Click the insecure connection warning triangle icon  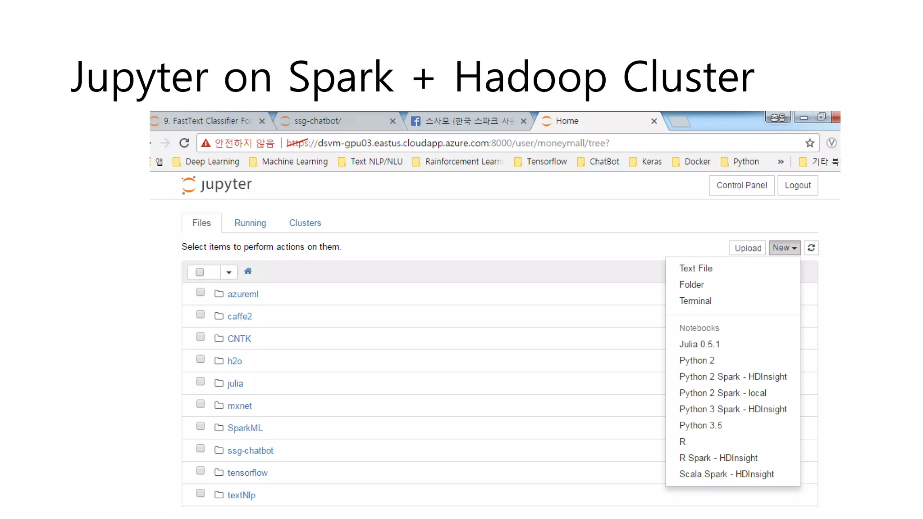pos(206,143)
